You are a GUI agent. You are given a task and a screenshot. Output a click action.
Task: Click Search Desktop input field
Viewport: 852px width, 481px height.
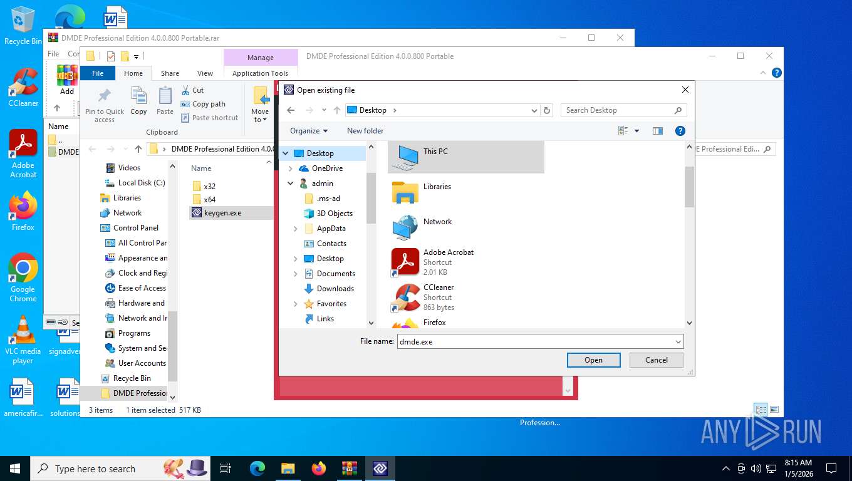616,110
